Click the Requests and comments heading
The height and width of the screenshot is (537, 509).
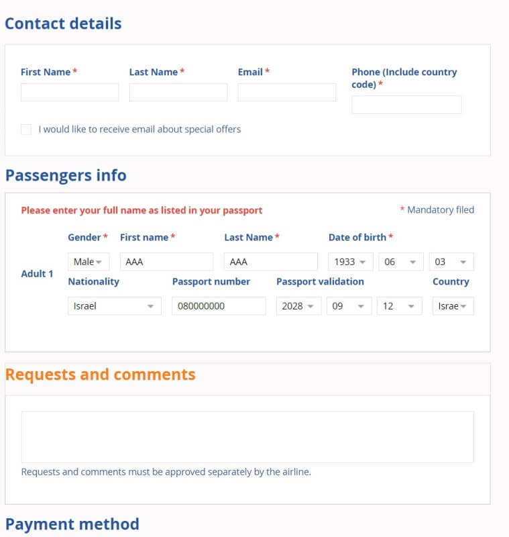[101, 375]
